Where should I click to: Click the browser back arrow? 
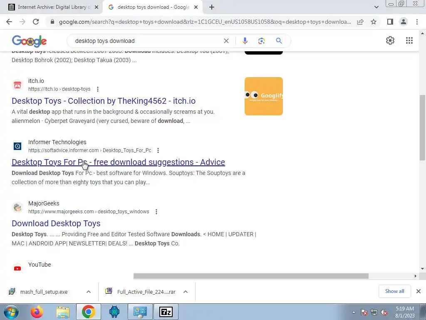coord(9,22)
